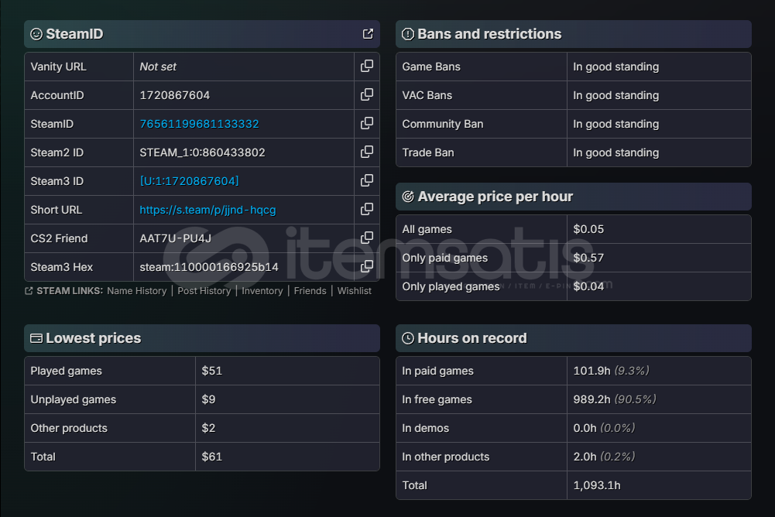Copy the SteamID 76561199681133332
The image size is (775, 517).
pos(367,124)
